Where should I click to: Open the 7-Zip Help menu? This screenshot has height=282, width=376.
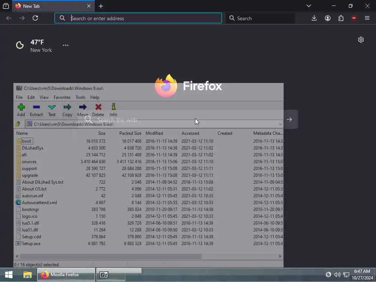tap(95, 97)
